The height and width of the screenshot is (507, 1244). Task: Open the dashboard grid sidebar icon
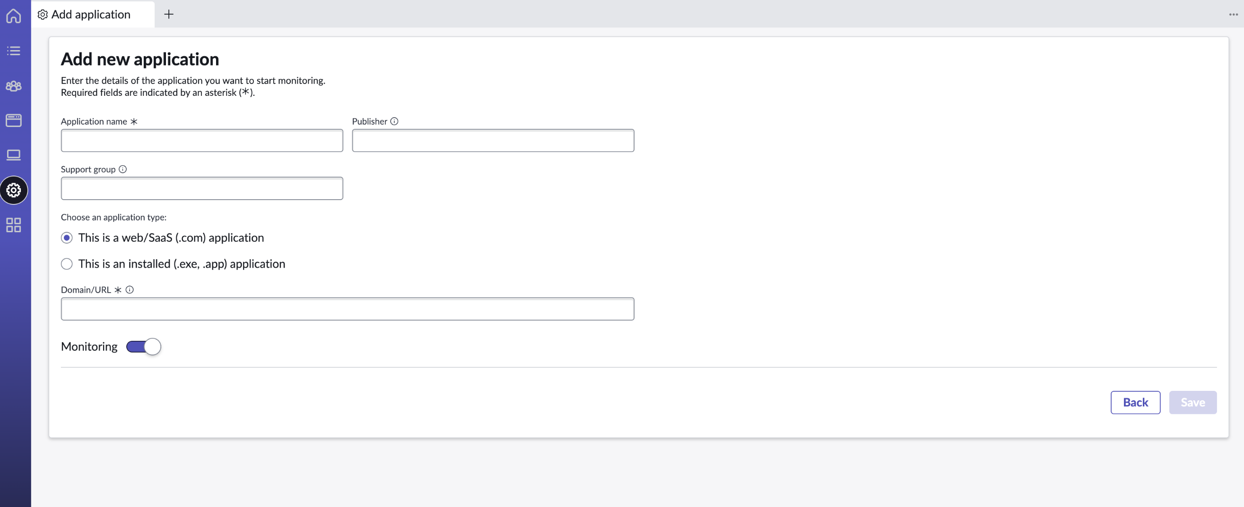click(x=14, y=225)
